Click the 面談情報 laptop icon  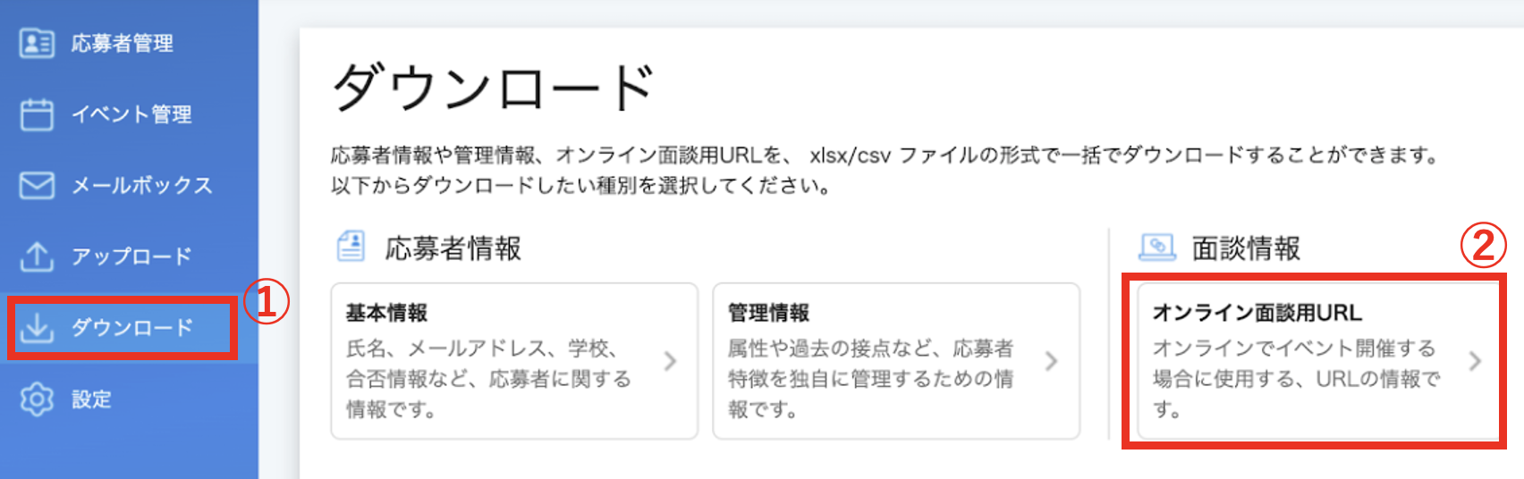click(1157, 247)
